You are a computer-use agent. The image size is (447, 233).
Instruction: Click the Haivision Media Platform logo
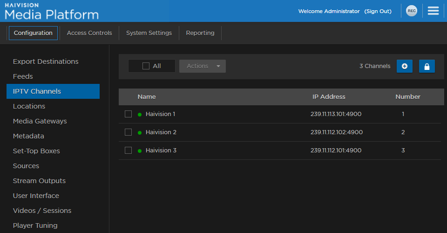coord(51,11)
